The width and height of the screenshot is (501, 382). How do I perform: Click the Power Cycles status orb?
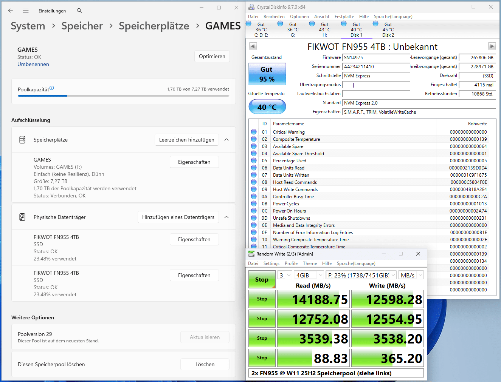(254, 203)
